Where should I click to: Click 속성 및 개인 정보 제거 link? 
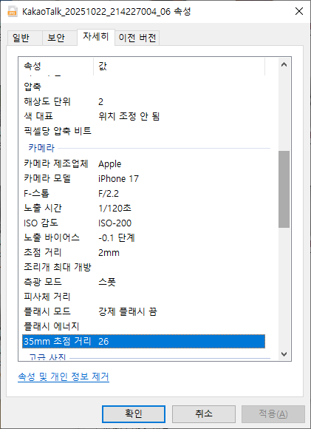pos(64,376)
